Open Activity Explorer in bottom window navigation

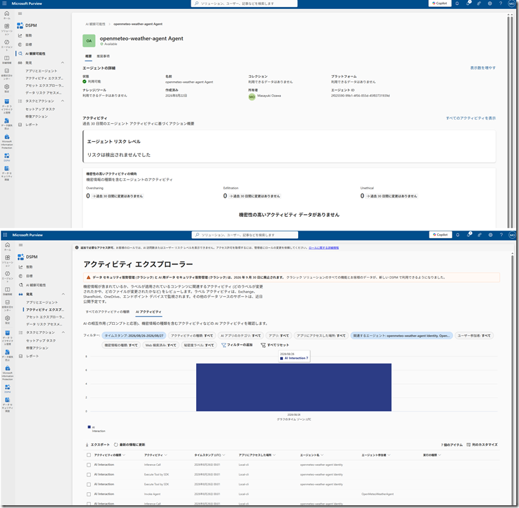click(44, 310)
